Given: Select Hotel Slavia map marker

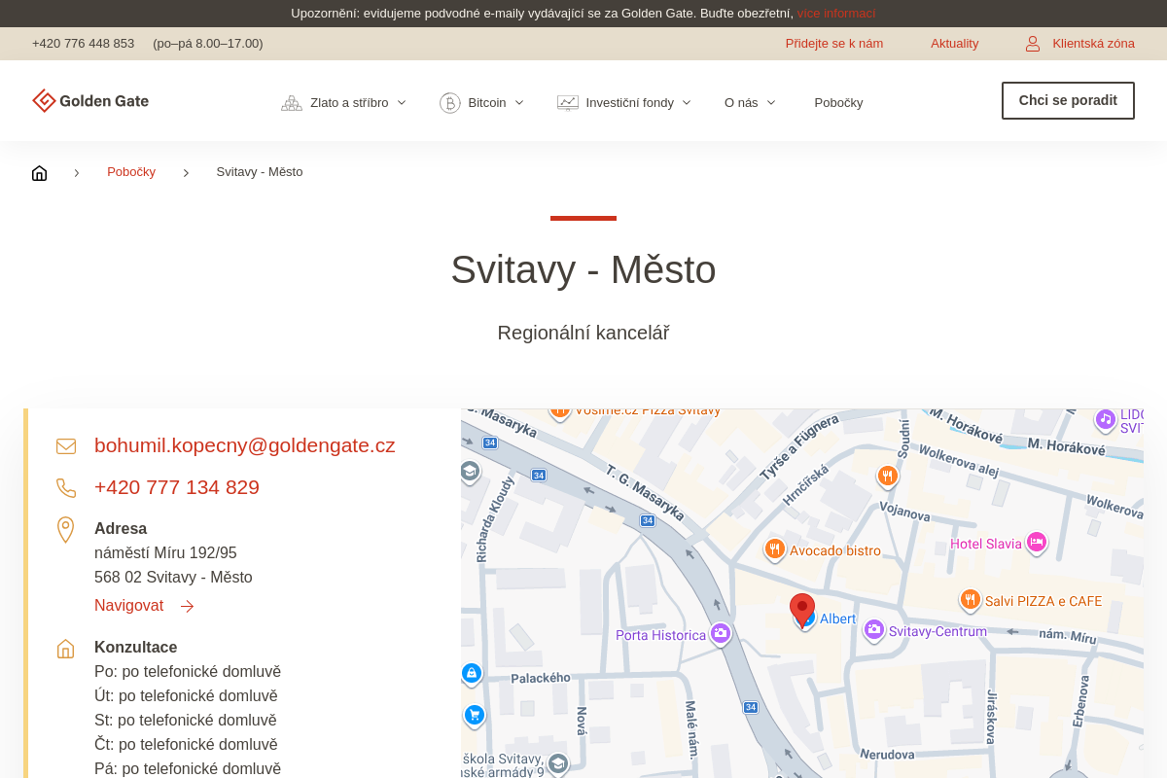Looking at the screenshot, I should coord(1036,543).
